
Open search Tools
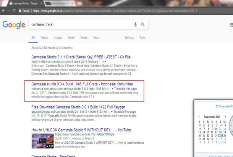pos(142,38)
